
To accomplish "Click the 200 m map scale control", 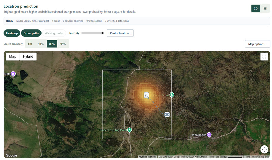I will [232, 157].
